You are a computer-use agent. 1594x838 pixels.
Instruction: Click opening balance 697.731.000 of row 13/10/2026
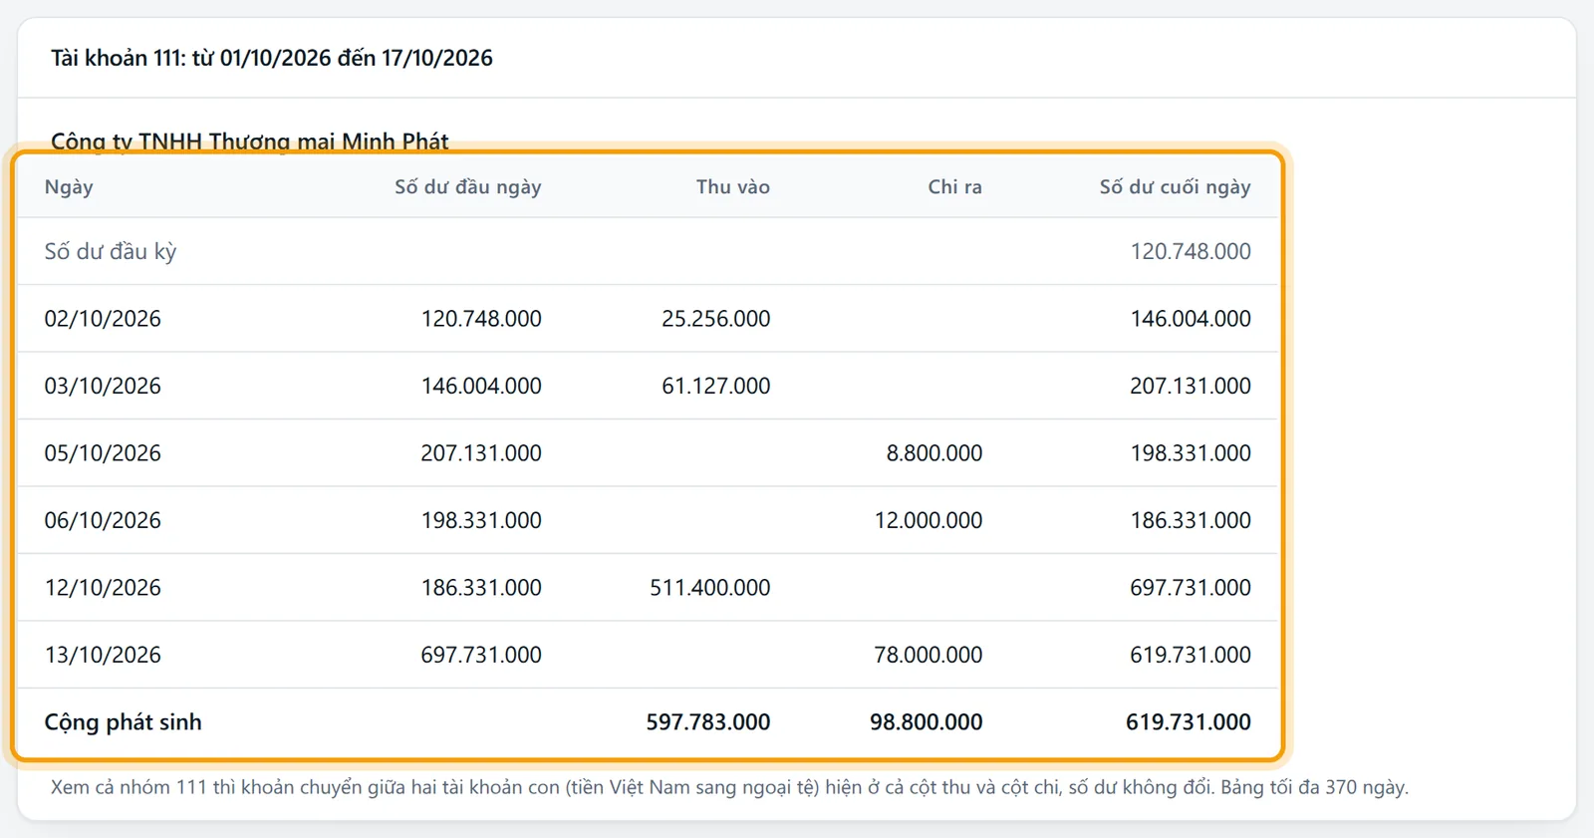pos(481,655)
